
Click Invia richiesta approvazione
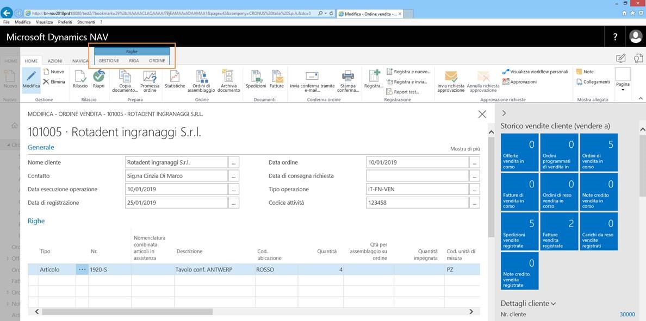tap(451, 81)
